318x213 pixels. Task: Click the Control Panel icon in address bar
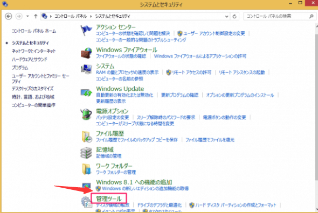(x=44, y=16)
